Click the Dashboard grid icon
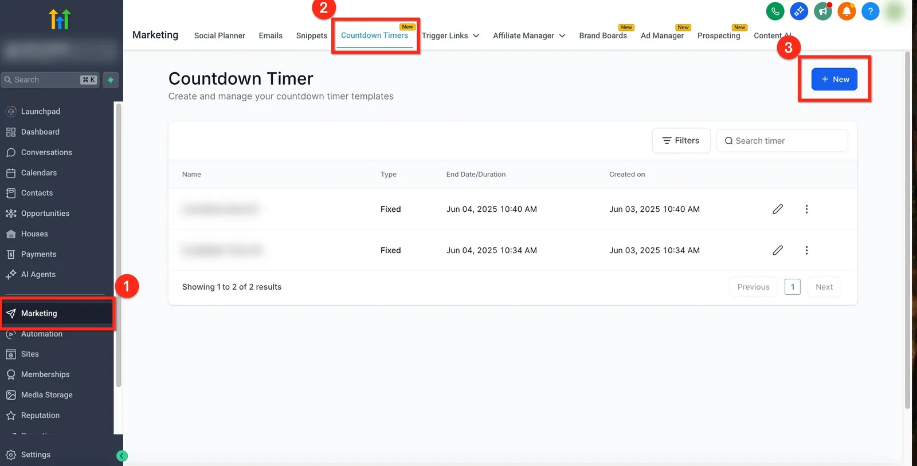Screen dimensions: 917x466 tap(11, 132)
